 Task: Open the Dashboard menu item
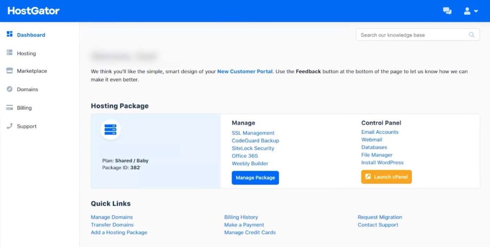(31, 35)
